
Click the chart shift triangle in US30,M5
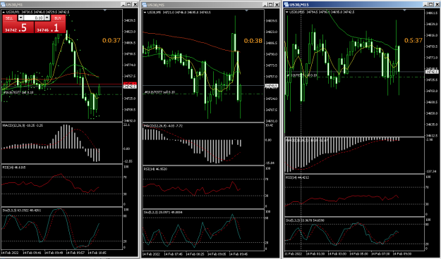click(247, 11)
